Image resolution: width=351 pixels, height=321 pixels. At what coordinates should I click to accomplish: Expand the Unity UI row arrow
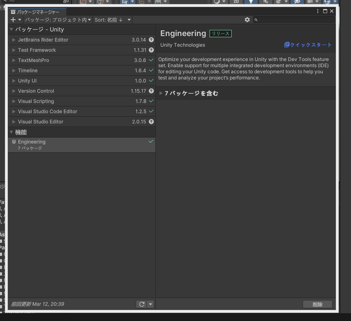click(x=14, y=81)
